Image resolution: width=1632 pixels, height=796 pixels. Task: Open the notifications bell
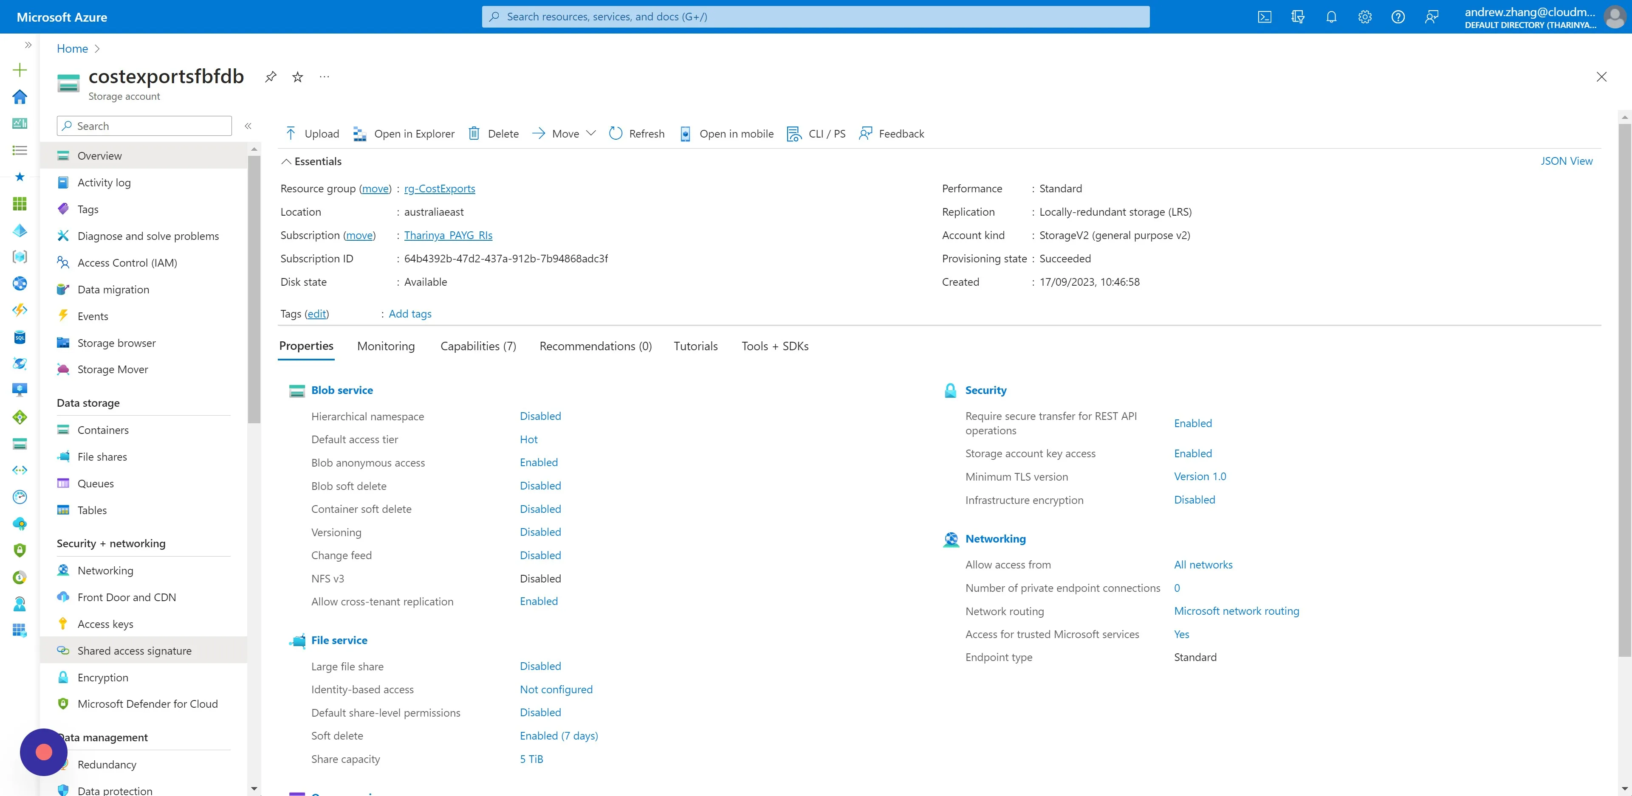point(1331,17)
